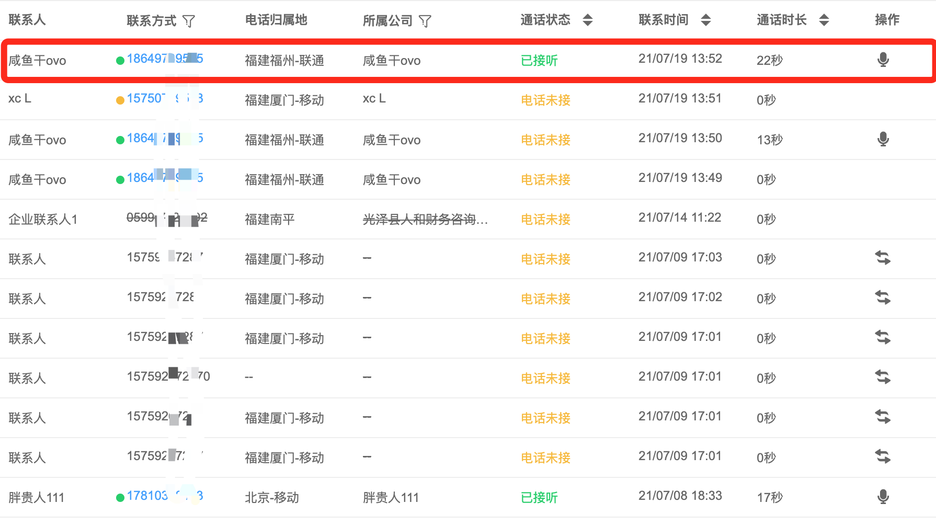Open microphone recording for 13:50 call
Screen dimensions: 936x526
tap(883, 139)
